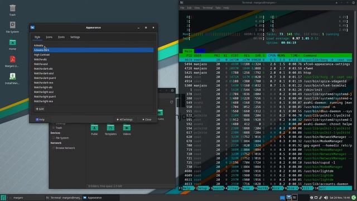Switch to the Style tab
This screenshot has height=201, width=357.
coord(37,37)
